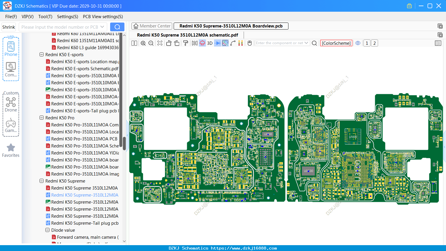Select the Redmi K50 Supreme Boardview.pcb tab
The image size is (446, 251).
[x=231, y=26]
